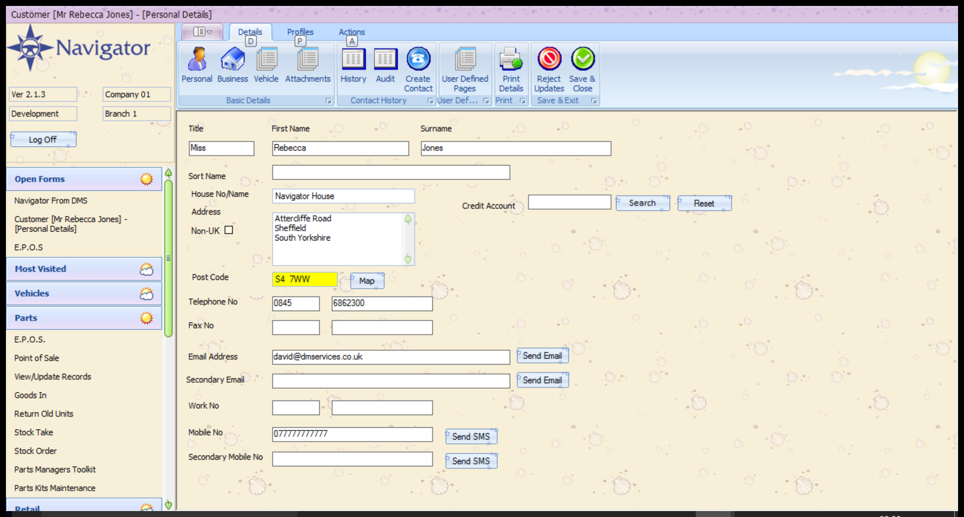Tick the Non-UK checkbox
Viewport: 964px width, 517px height.
(x=229, y=230)
